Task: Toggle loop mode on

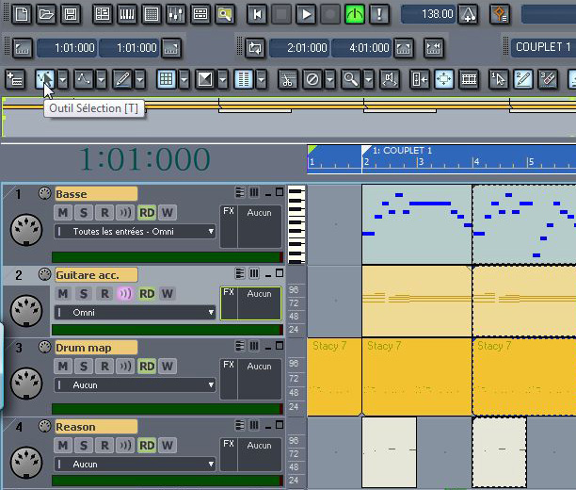Action: tap(255, 48)
